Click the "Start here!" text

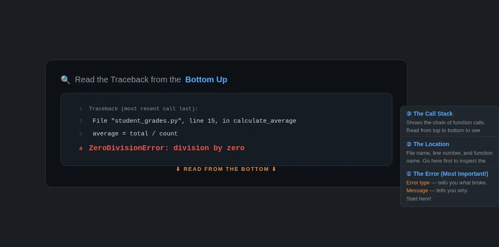[419, 198]
